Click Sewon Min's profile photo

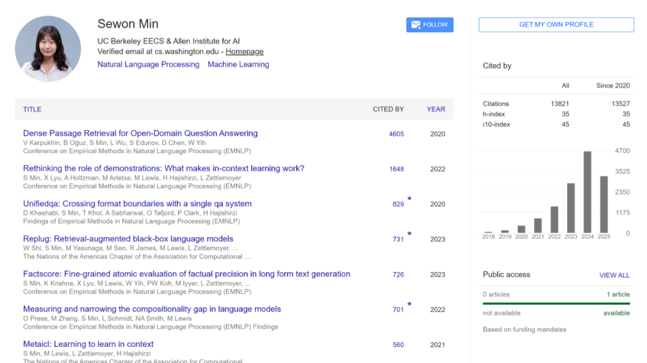48,49
